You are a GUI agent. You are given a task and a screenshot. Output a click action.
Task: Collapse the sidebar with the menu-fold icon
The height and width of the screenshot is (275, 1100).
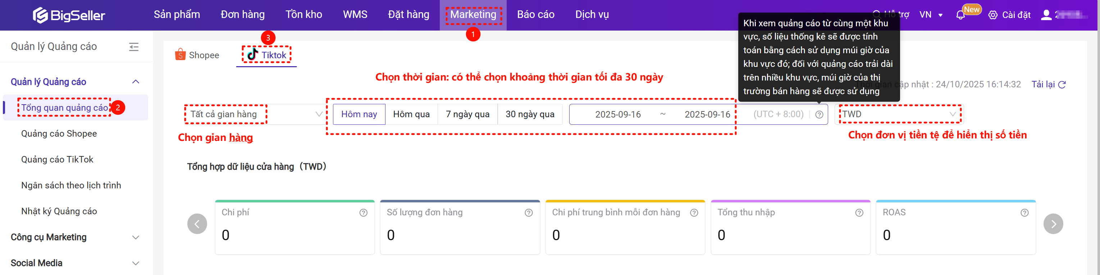(134, 47)
